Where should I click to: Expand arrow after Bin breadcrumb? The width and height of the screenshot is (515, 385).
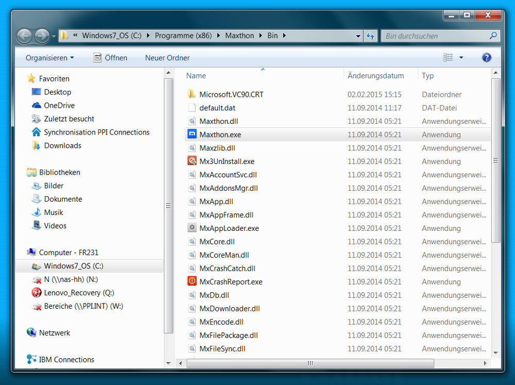click(284, 36)
